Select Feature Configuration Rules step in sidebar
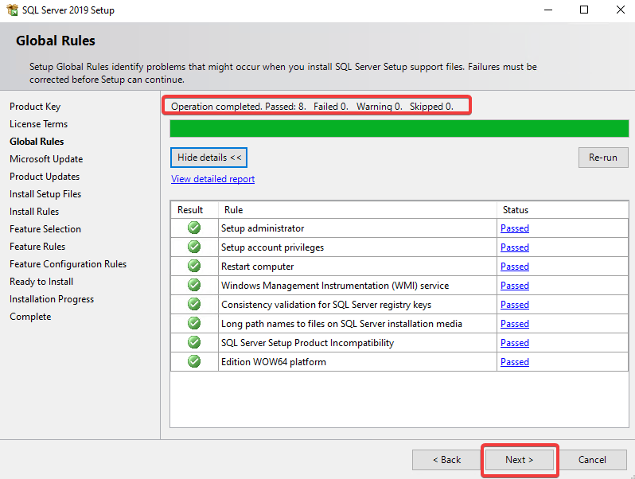635x479 pixels. [68, 264]
